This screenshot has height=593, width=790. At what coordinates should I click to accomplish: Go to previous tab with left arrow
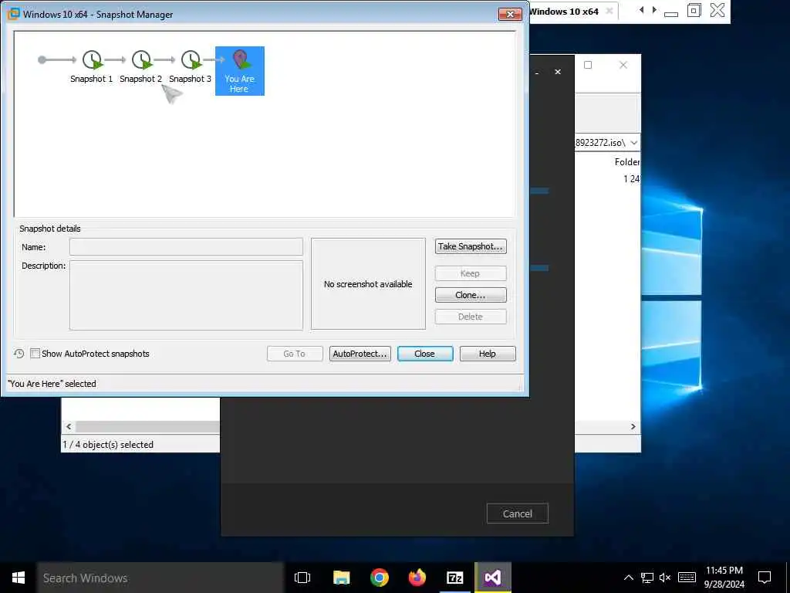tap(641, 10)
